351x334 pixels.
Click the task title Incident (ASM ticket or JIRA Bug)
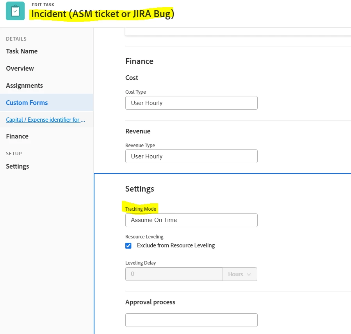tap(103, 14)
